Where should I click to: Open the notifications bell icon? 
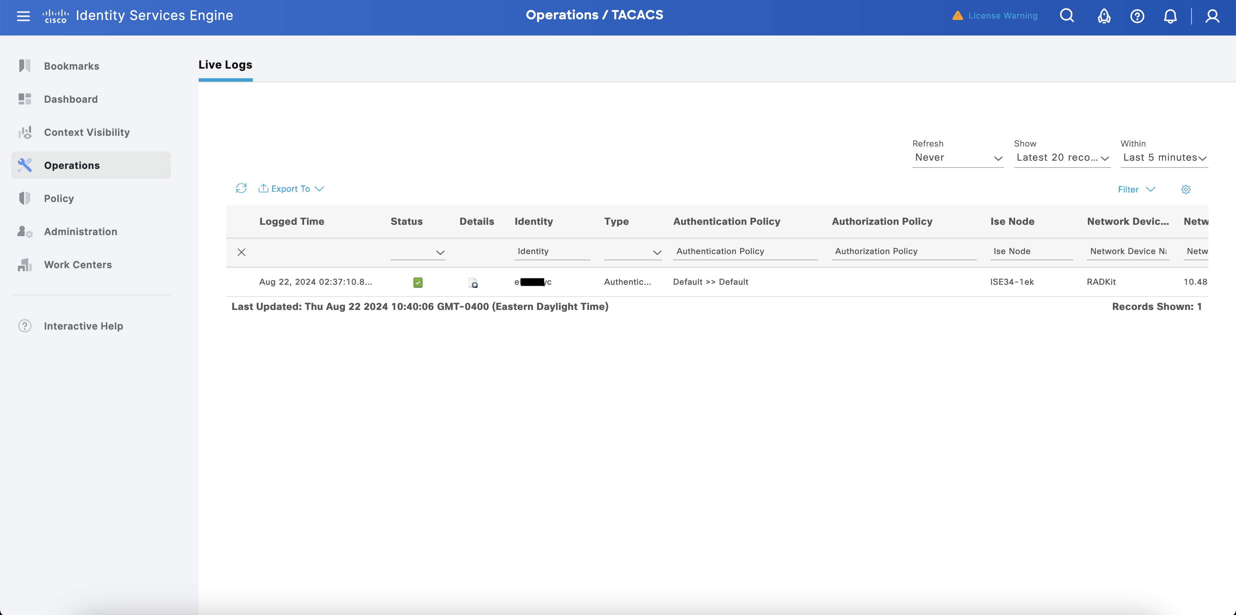(x=1170, y=16)
